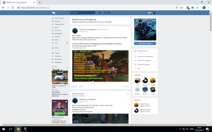Expand the Ще more actions menu
Screen dimensions: 212x132
(139, 68)
